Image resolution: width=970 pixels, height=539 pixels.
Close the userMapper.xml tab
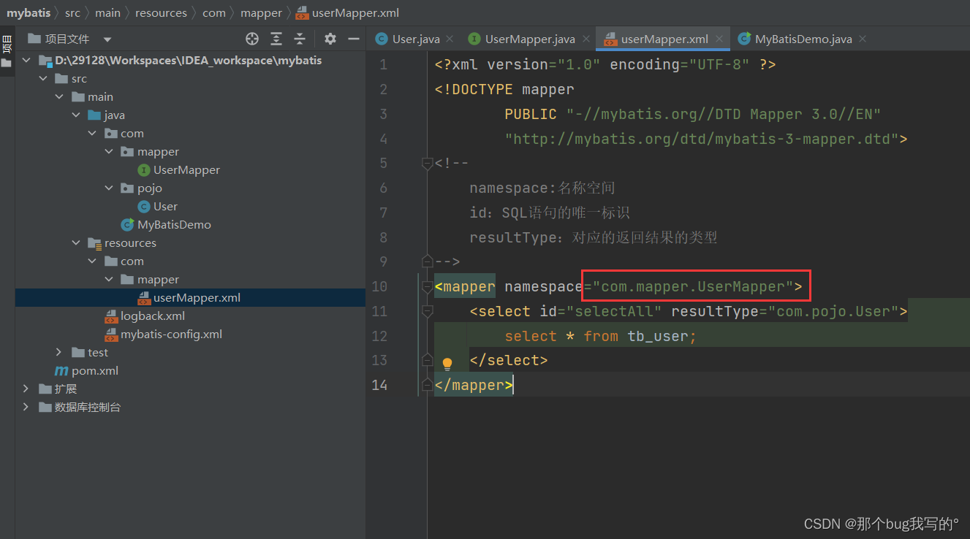(719, 39)
